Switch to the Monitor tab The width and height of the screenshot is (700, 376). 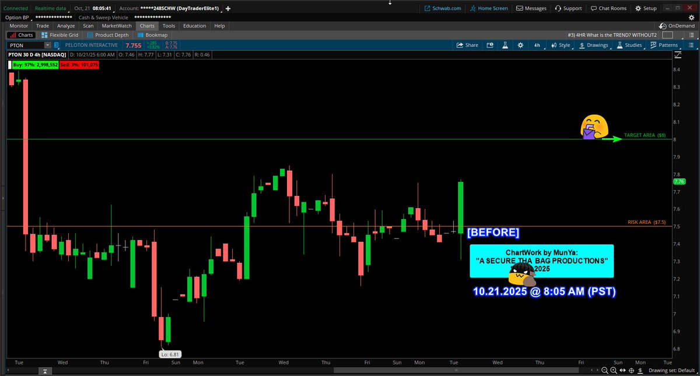pyautogui.click(x=19, y=26)
